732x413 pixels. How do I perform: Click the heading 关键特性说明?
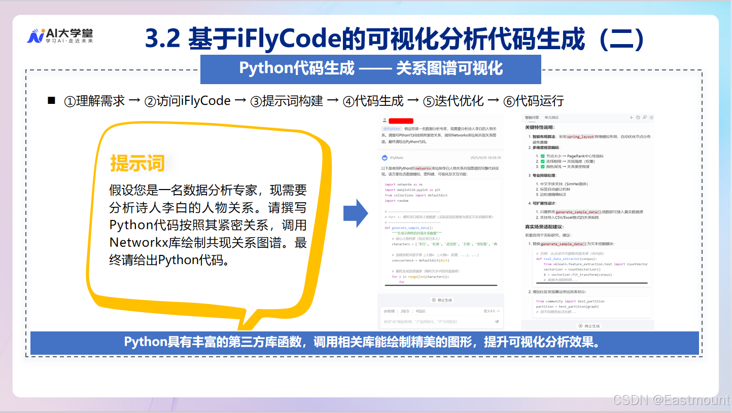click(540, 128)
